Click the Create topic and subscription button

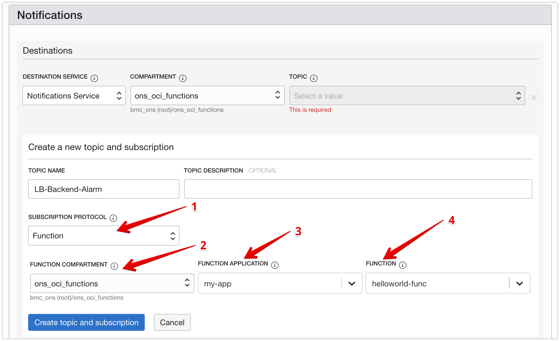(86, 322)
